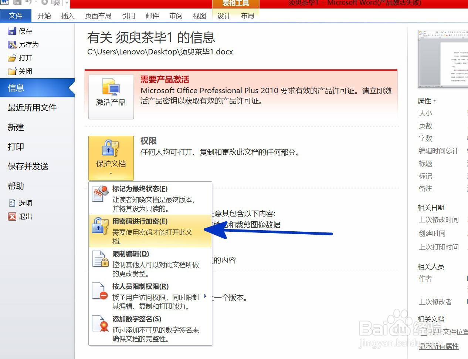Open the 布局 table tools tab
Viewport: 468px width, 359px height.
pyautogui.click(x=247, y=16)
